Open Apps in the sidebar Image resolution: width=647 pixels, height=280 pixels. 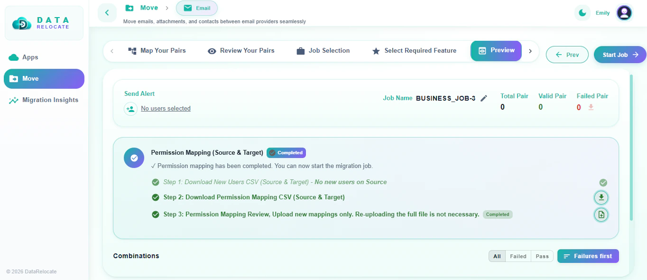[44, 57]
